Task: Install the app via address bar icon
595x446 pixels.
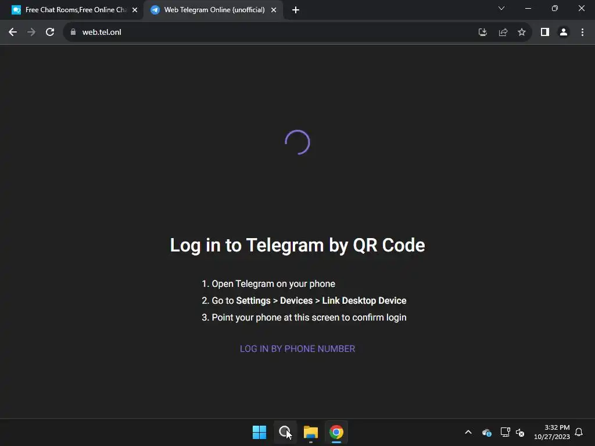Action: tap(483, 33)
